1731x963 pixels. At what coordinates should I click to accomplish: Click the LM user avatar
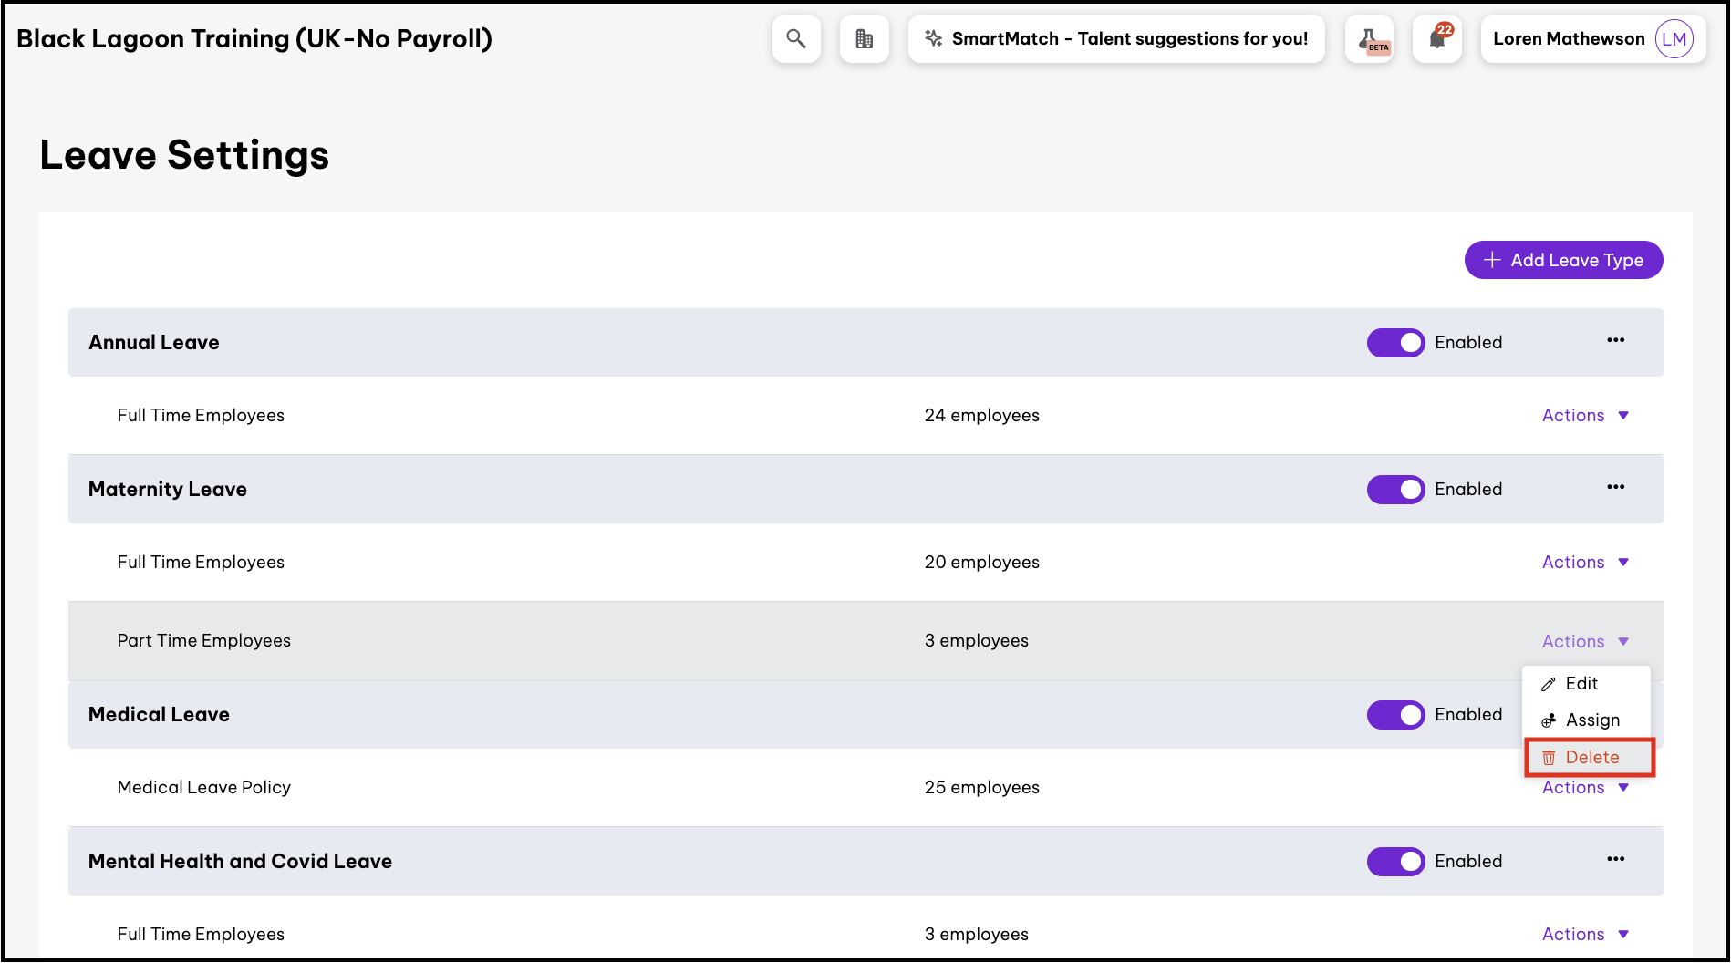(x=1674, y=39)
